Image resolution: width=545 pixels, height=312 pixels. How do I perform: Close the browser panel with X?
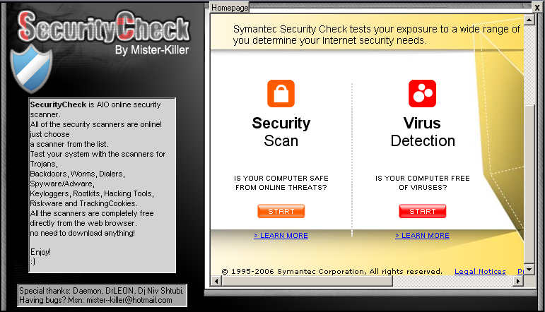[537, 7]
